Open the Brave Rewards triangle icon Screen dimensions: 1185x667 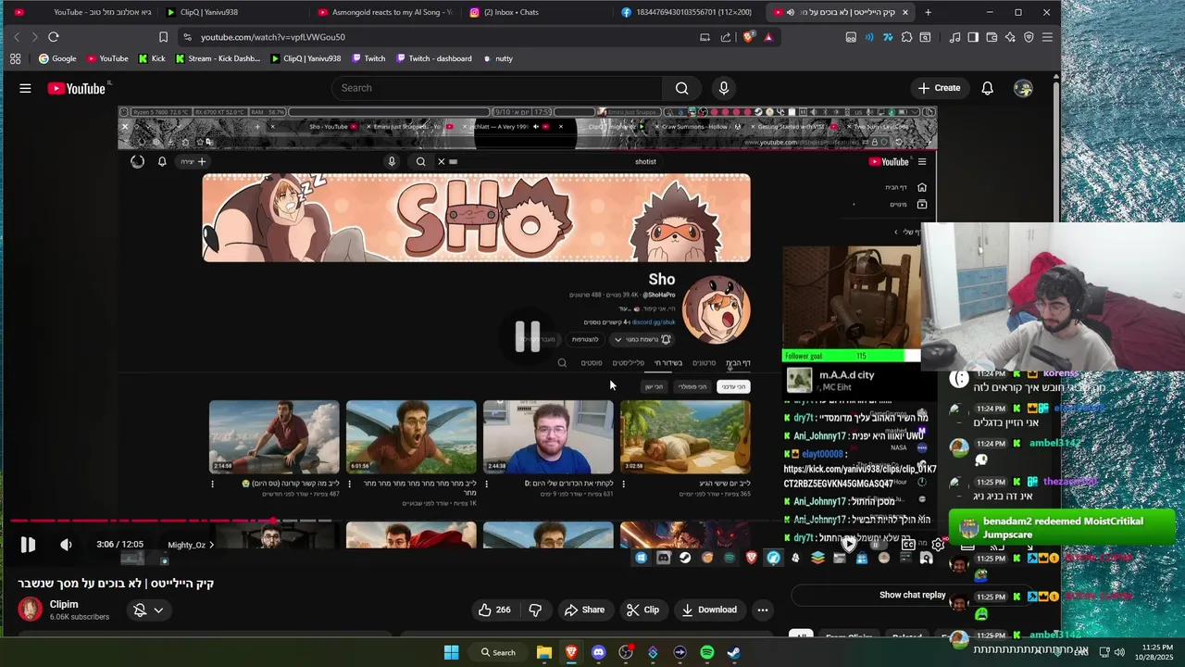click(x=768, y=37)
